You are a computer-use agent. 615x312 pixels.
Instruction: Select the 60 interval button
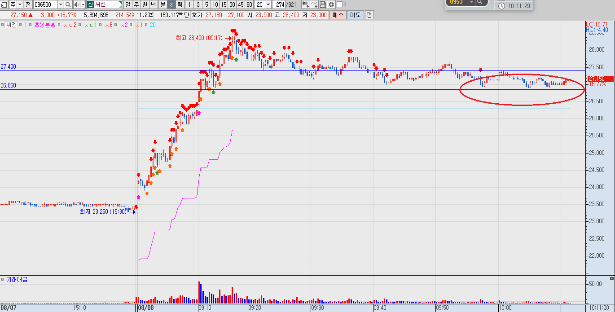pos(249,4)
